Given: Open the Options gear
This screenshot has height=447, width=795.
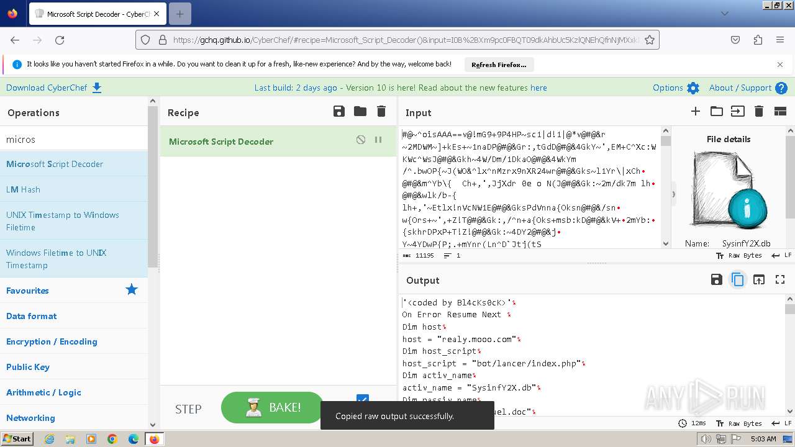Looking at the screenshot, I should click(x=676, y=88).
